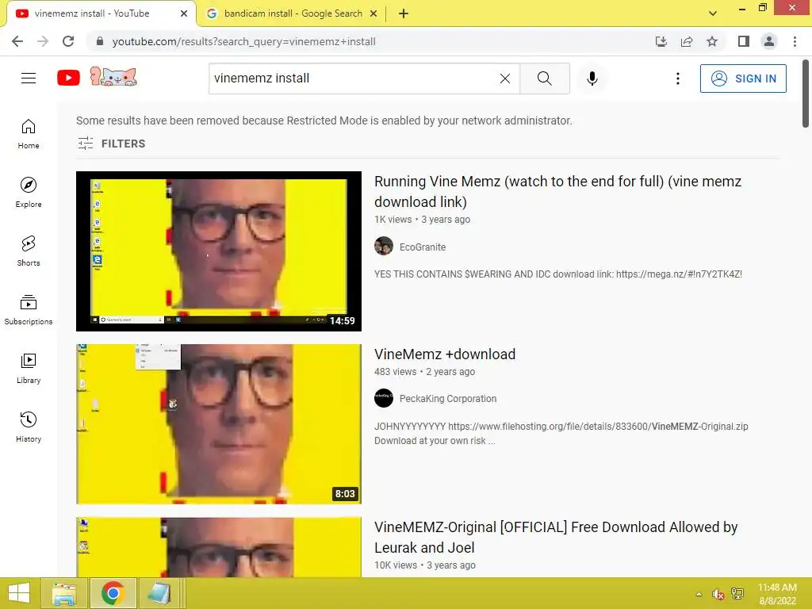This screenshot has width=812, height=609.
Task: Show hidden system tray icons
Action: [x=699, y=594]
